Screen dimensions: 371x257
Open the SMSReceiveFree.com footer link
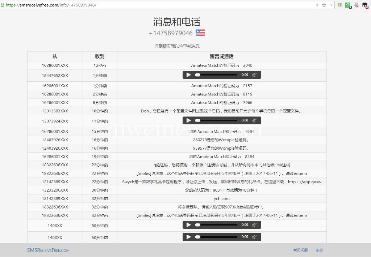pyautogui.click(x=48, y=250)
